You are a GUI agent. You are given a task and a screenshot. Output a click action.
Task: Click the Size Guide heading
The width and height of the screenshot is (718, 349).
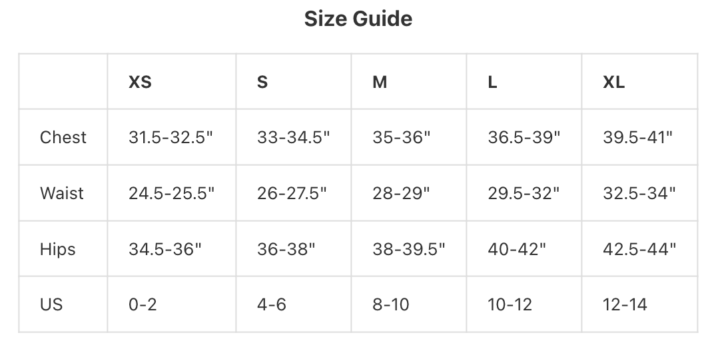click(x=358, y=19)
